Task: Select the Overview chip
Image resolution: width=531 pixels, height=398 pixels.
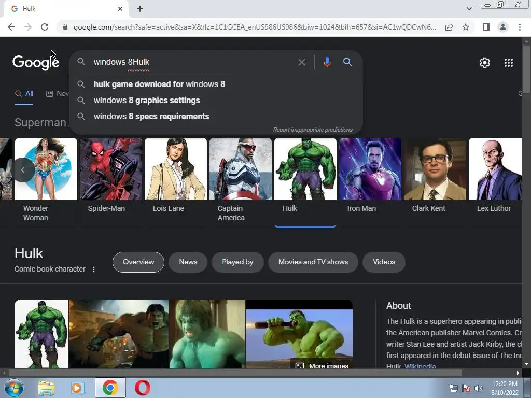Action: point(138,262)
